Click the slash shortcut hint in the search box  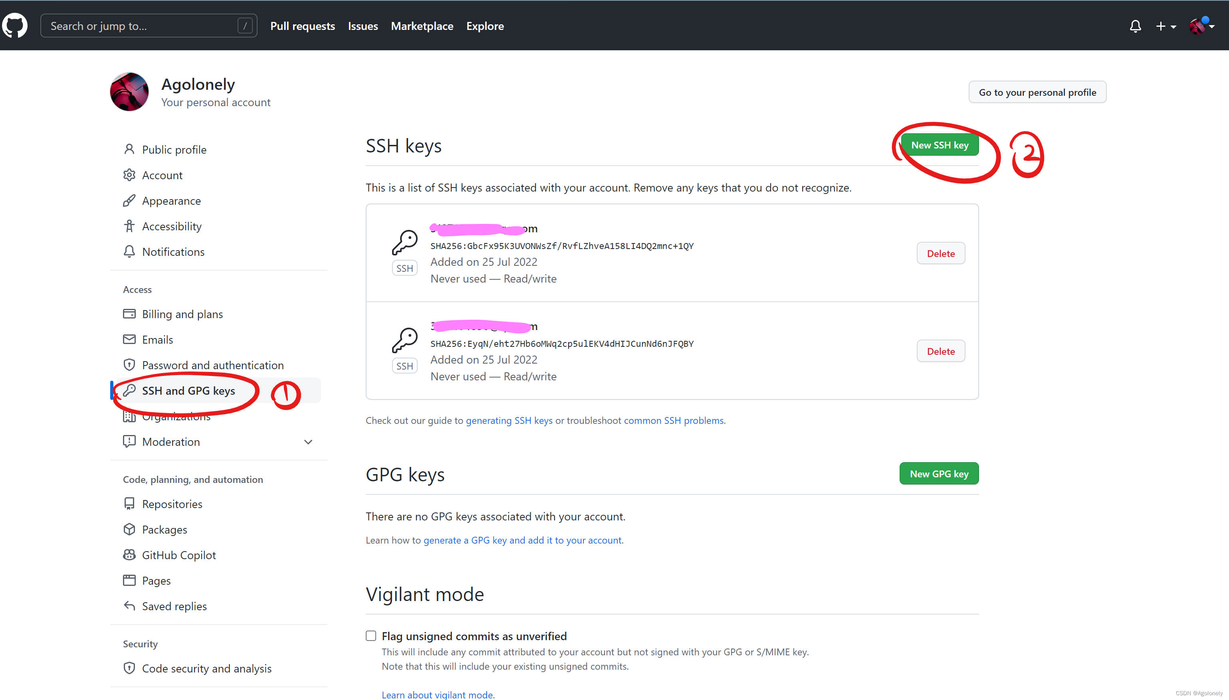(x=245, y=26)
